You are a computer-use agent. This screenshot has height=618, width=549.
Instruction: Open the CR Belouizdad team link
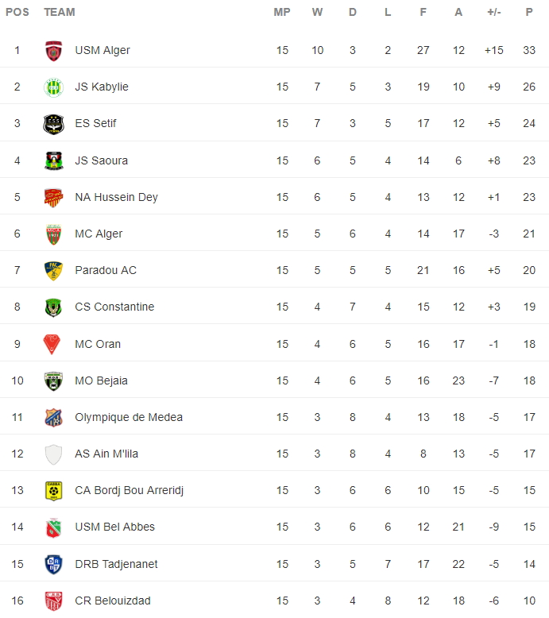click(113, 601)
